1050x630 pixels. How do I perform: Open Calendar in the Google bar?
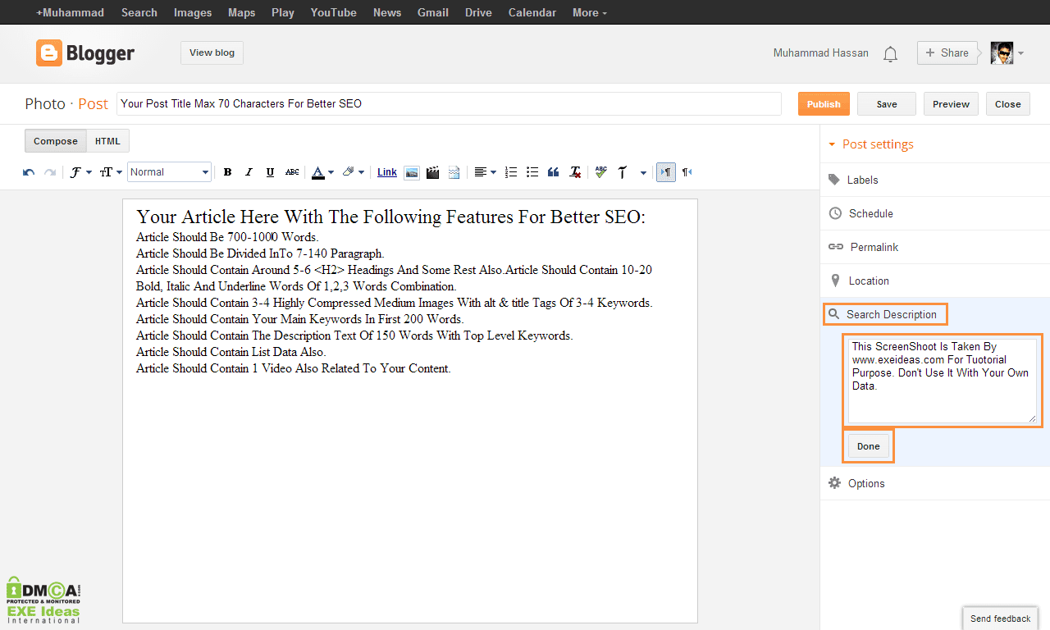[532, 12]
